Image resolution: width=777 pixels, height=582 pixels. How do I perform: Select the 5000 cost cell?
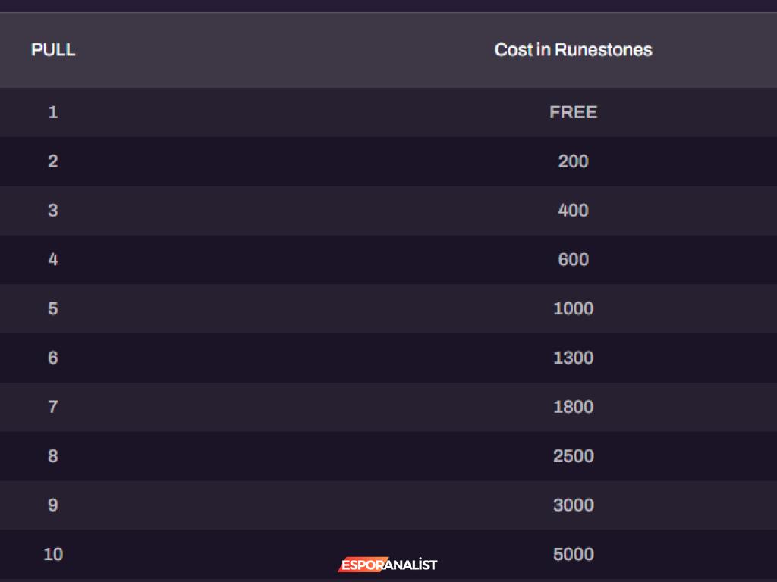[573, 555]
